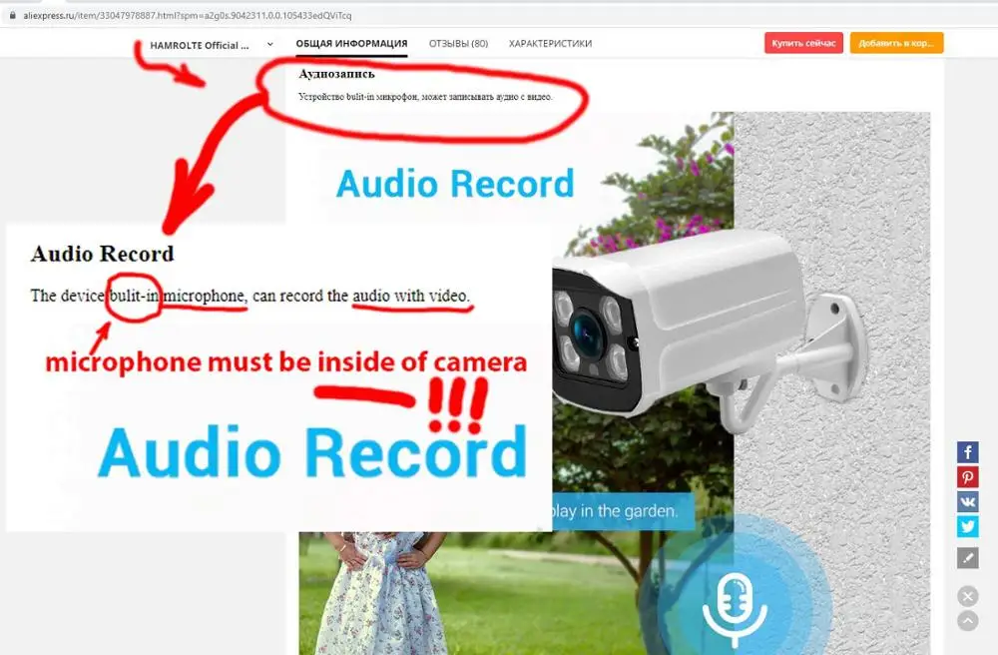Click the orange Добавить в корзину button
This screenshot has width=998, height=655.
point(896,43)
